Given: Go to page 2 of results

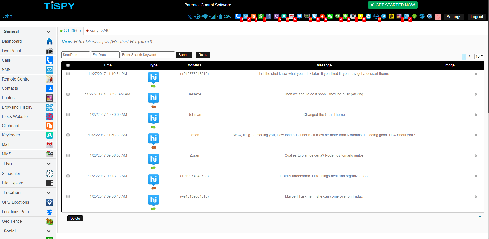Looking at the screenshot, I should tap(469, 57).
